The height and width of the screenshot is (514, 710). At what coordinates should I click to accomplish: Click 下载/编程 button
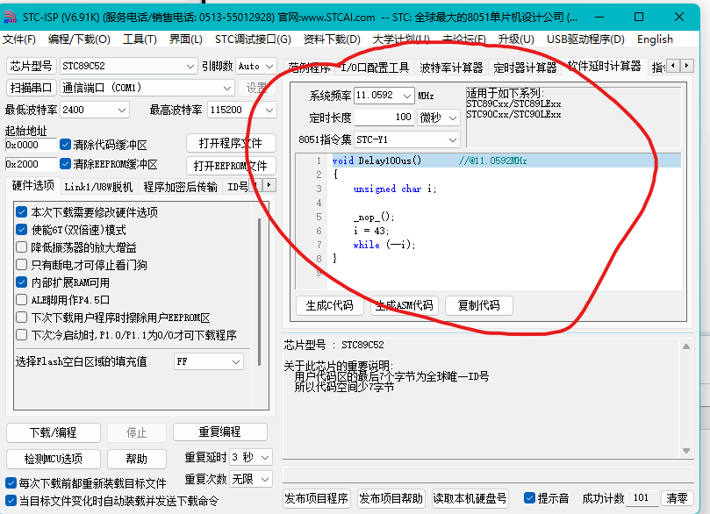pos(53,432)
